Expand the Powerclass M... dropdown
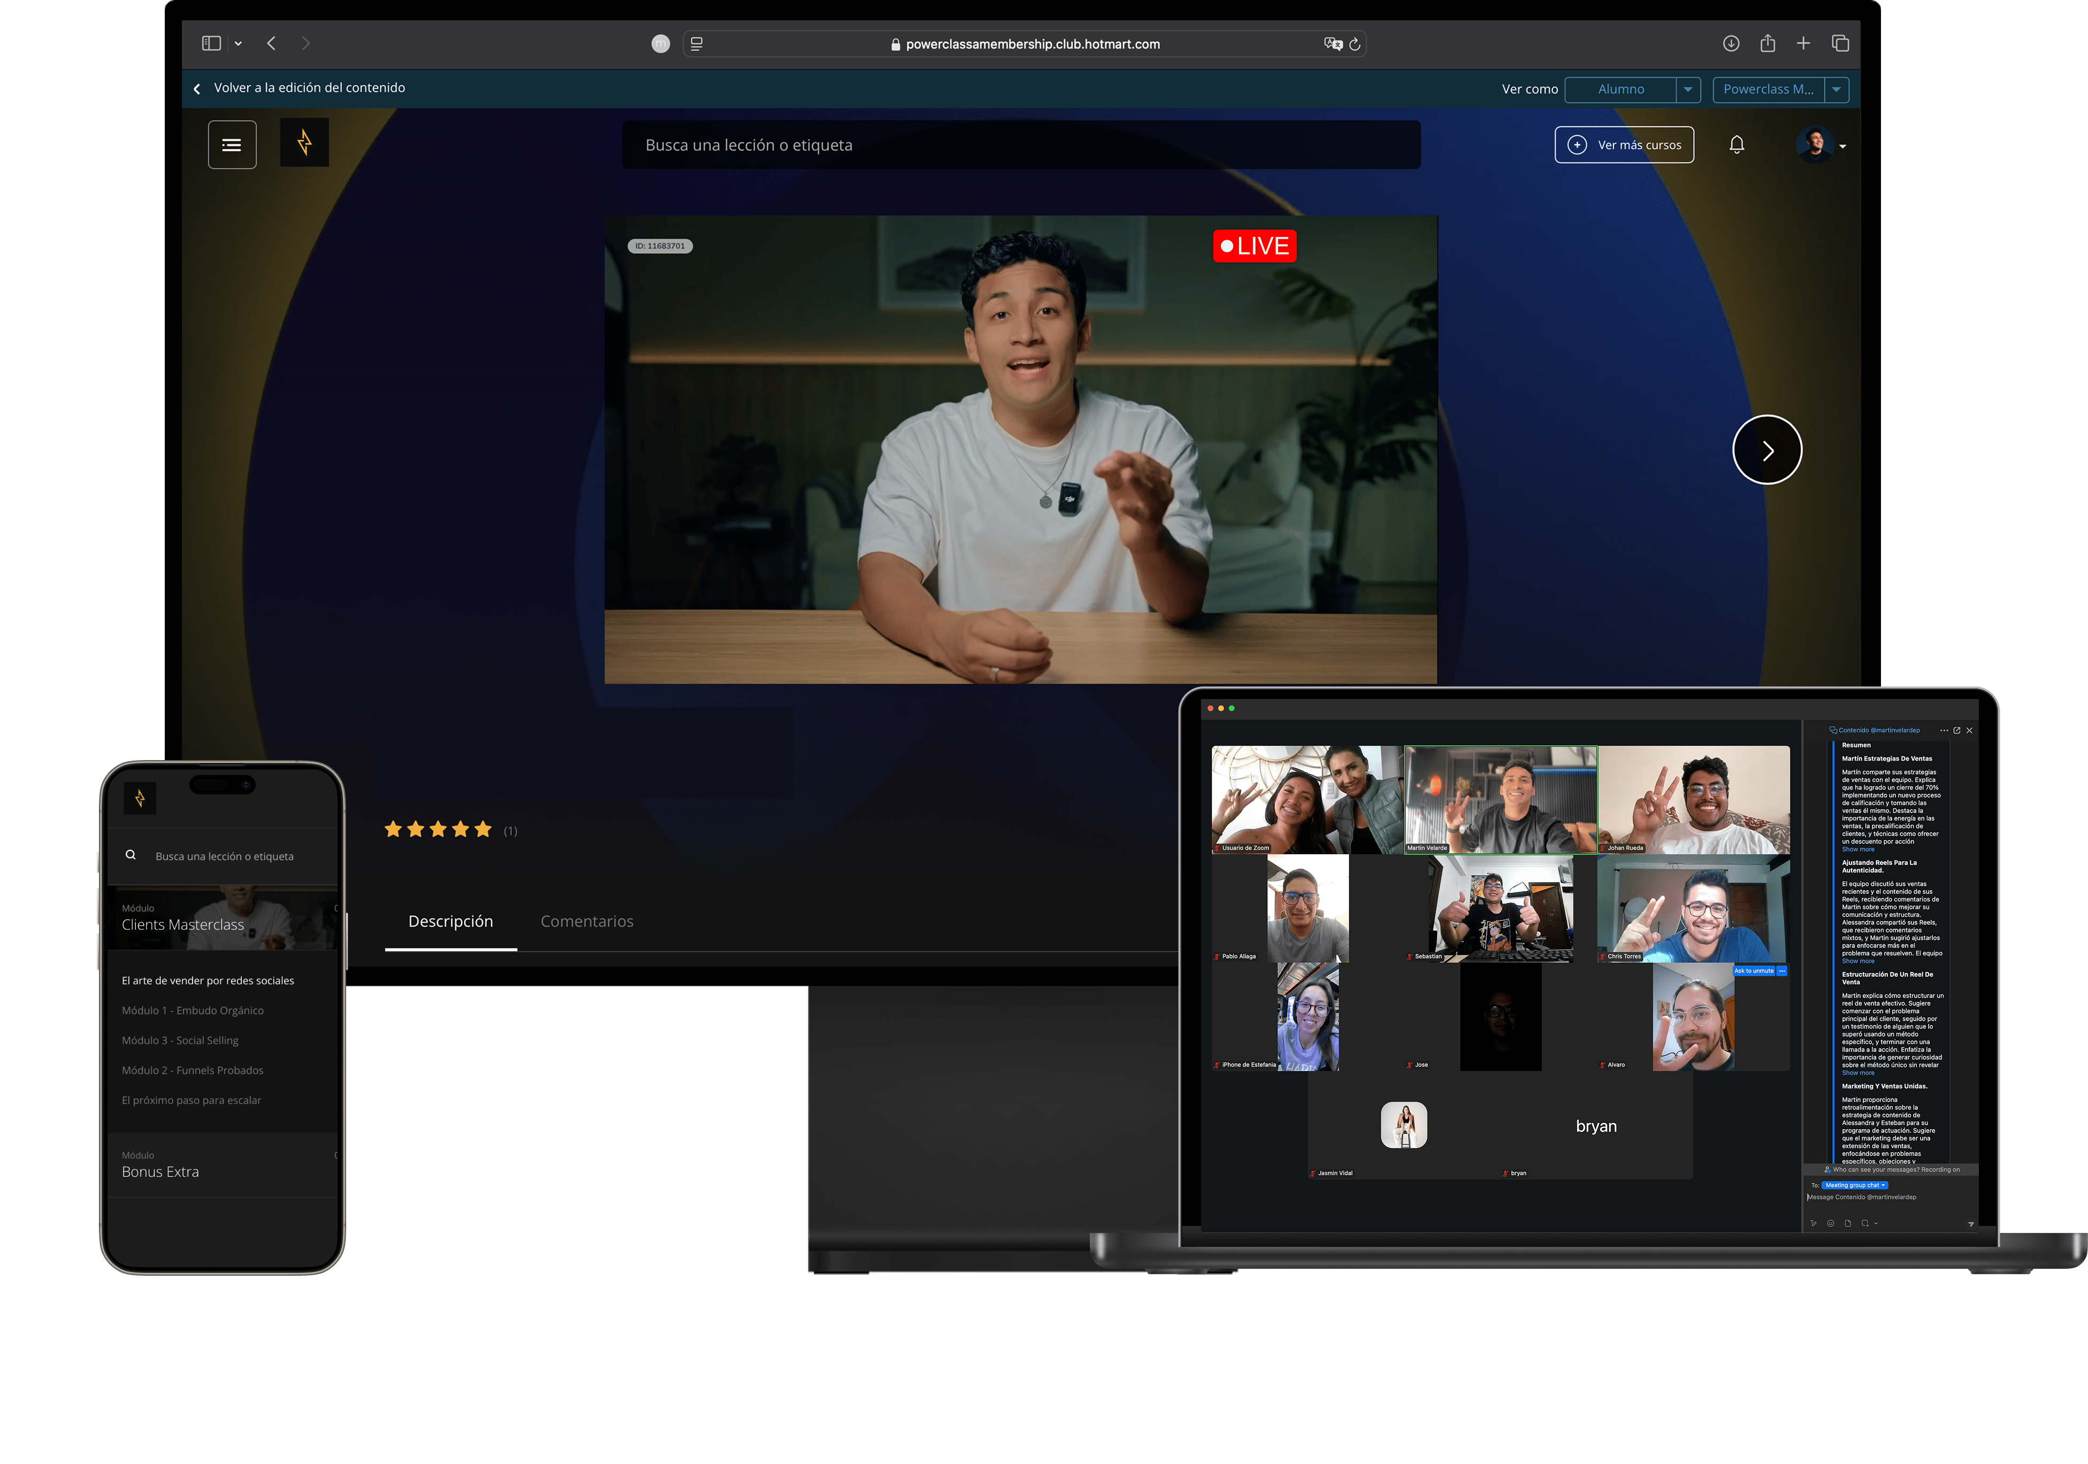 (x=1836, y=89)
